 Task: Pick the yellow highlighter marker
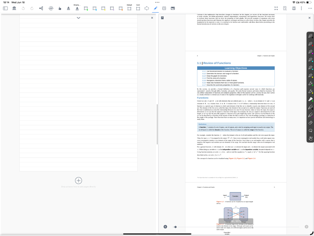tap(310, 91)
